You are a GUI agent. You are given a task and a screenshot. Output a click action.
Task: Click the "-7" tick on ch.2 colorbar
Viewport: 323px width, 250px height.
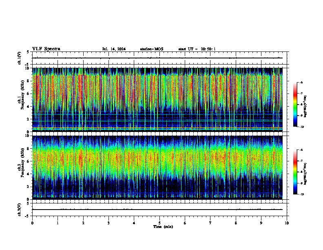coord(301,161)
